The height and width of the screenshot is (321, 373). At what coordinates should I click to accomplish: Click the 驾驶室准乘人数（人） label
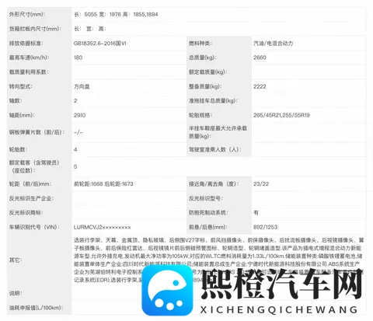click(215, 149)
